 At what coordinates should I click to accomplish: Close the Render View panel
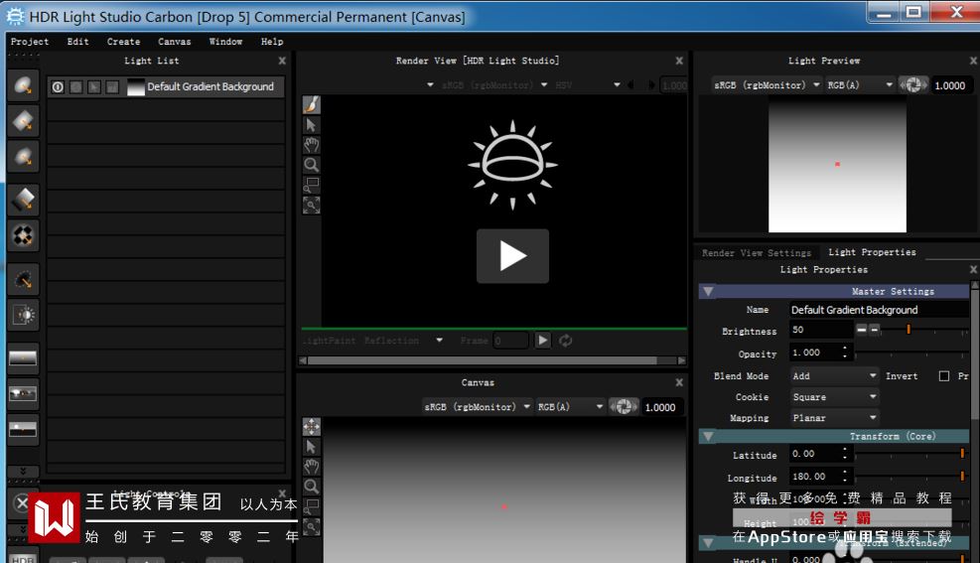coord(679,61)
